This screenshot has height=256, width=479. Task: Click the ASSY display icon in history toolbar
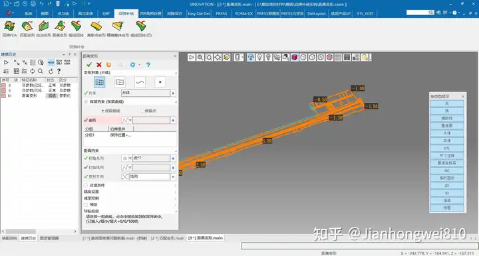point(67,62)
